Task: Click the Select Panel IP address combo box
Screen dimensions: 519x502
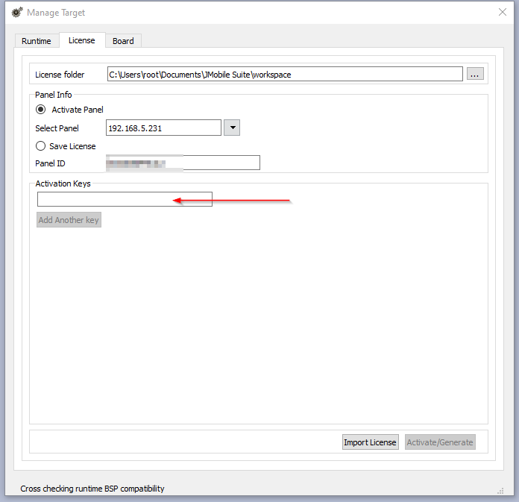Action: tap(163, 128)
